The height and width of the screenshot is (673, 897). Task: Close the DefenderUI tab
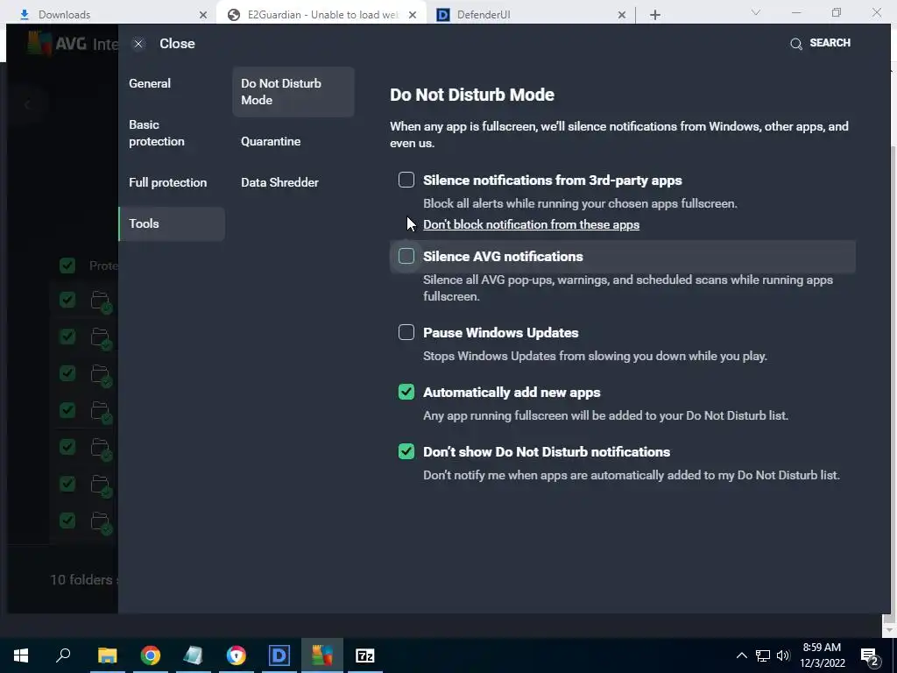click(x=622, y=15)
